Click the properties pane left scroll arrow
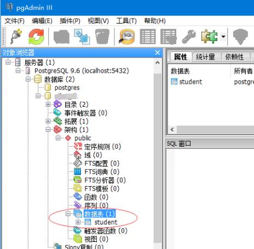254x249 pixels. tap(172, 130)
